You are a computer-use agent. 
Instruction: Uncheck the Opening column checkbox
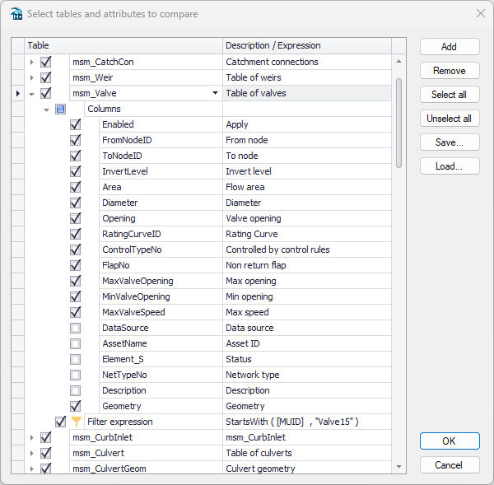tap(75, 218)
